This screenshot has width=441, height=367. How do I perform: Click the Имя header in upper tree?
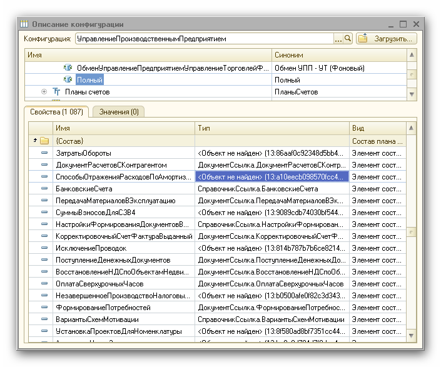(148, 55)
